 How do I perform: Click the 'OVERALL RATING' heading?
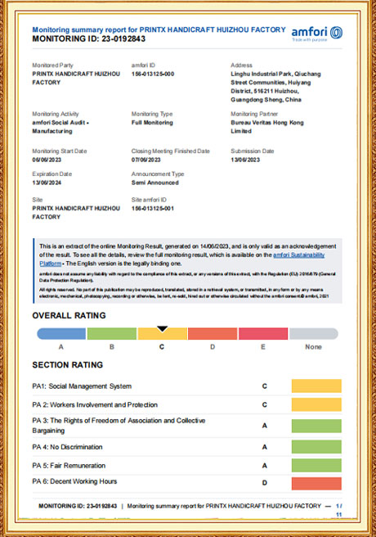tap(69, 315)
